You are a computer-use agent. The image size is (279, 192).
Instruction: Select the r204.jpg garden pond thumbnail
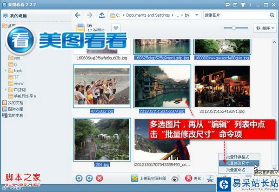click(x=102, y=139)
